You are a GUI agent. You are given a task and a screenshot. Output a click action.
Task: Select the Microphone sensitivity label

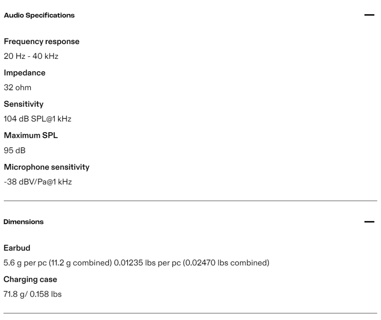pyautogui.click(x=47, y=167)
